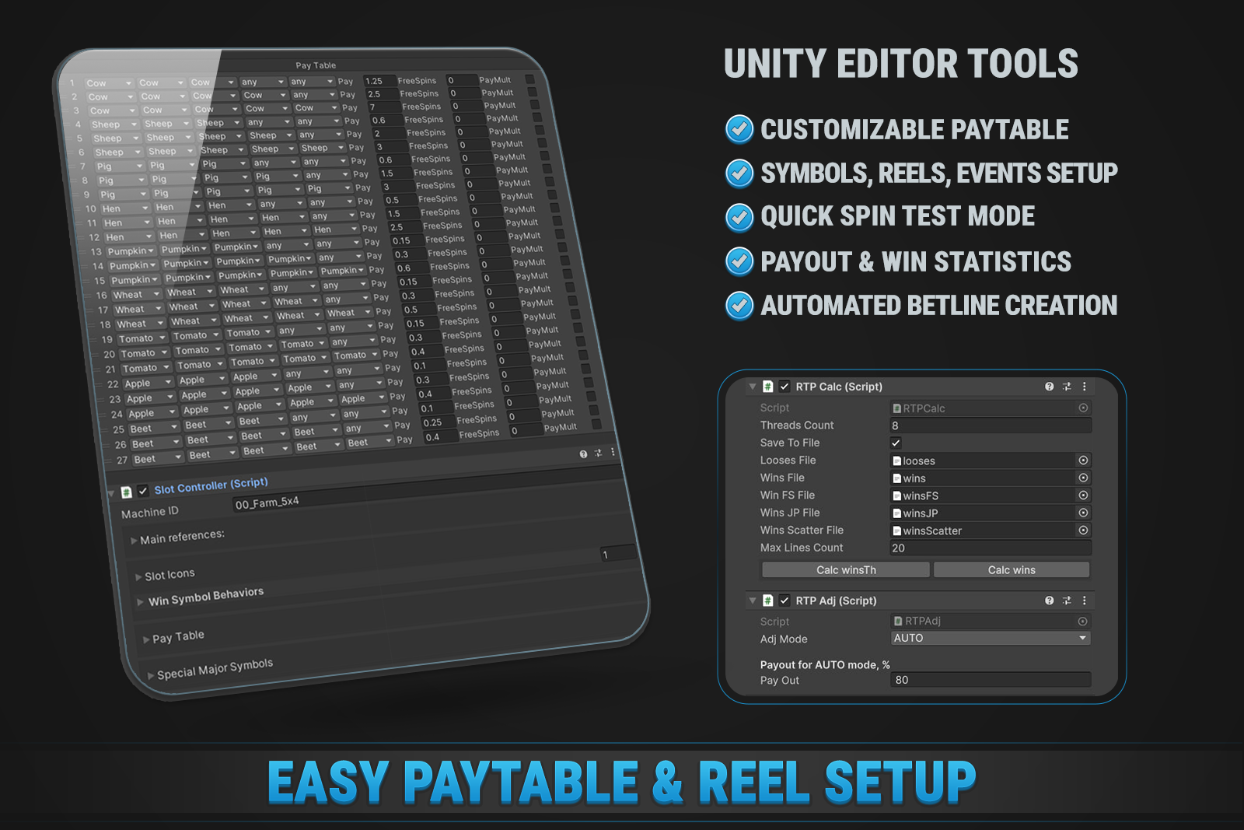The width and height of the screenshot is (1244, 830).
Task: Open presets icon on RTP Calc component
Action: pos(1067,387)
